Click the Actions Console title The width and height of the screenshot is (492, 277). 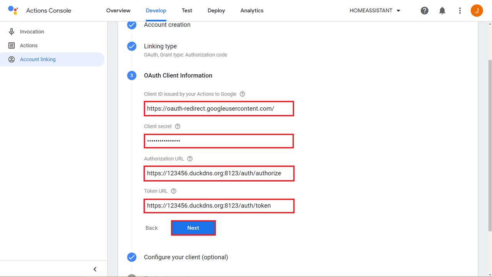49,11
